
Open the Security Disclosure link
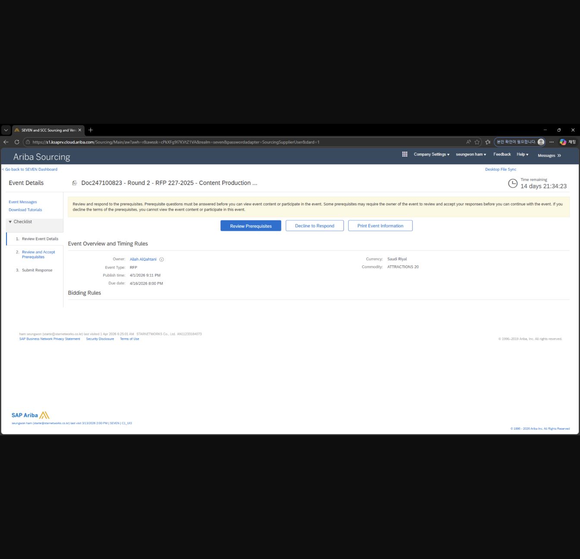point(100,339)
